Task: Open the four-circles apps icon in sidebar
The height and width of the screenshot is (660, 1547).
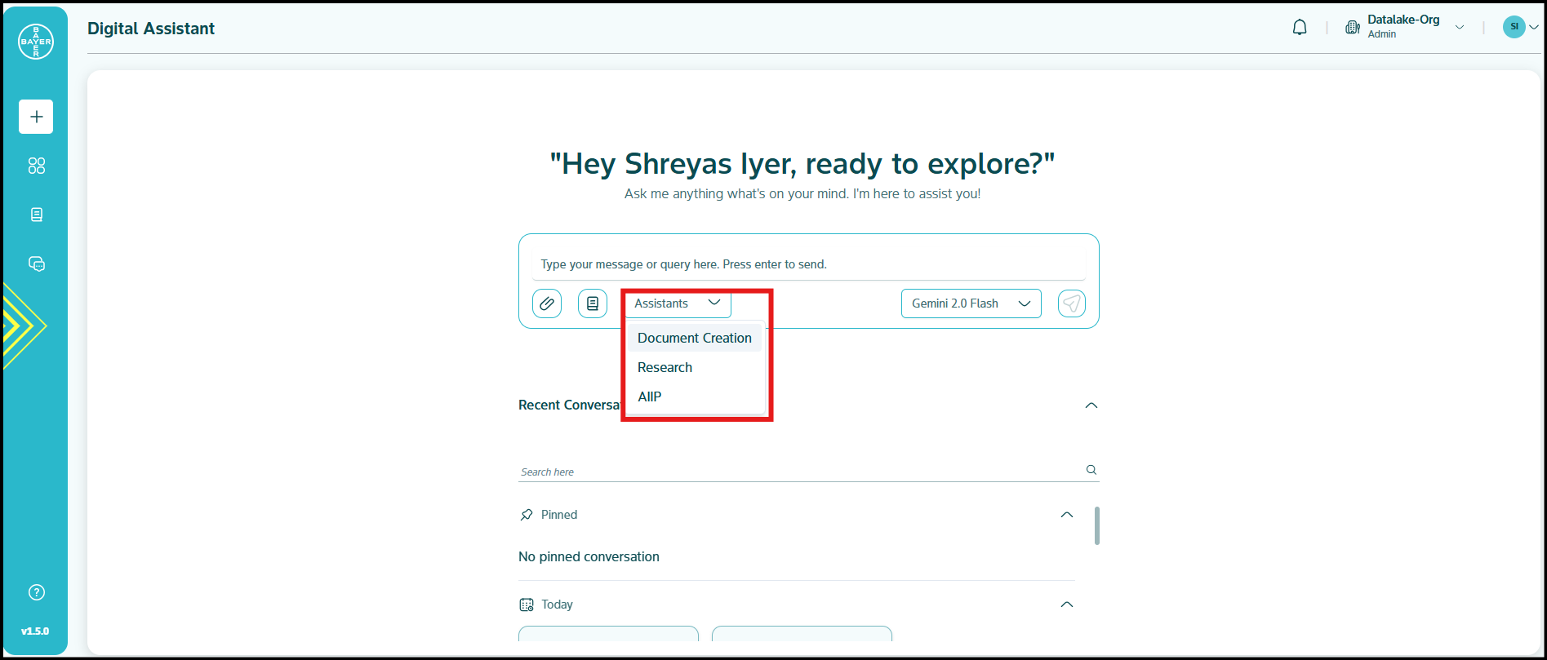Action: 36,166
